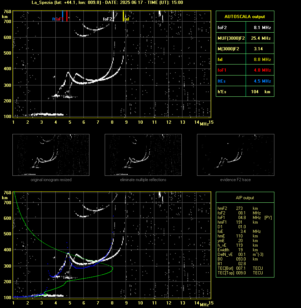The height and width of the screenshot is (308, 301).
Task: Select the "ymE" label
Action: pyautogui.click(x=221, y=241)
